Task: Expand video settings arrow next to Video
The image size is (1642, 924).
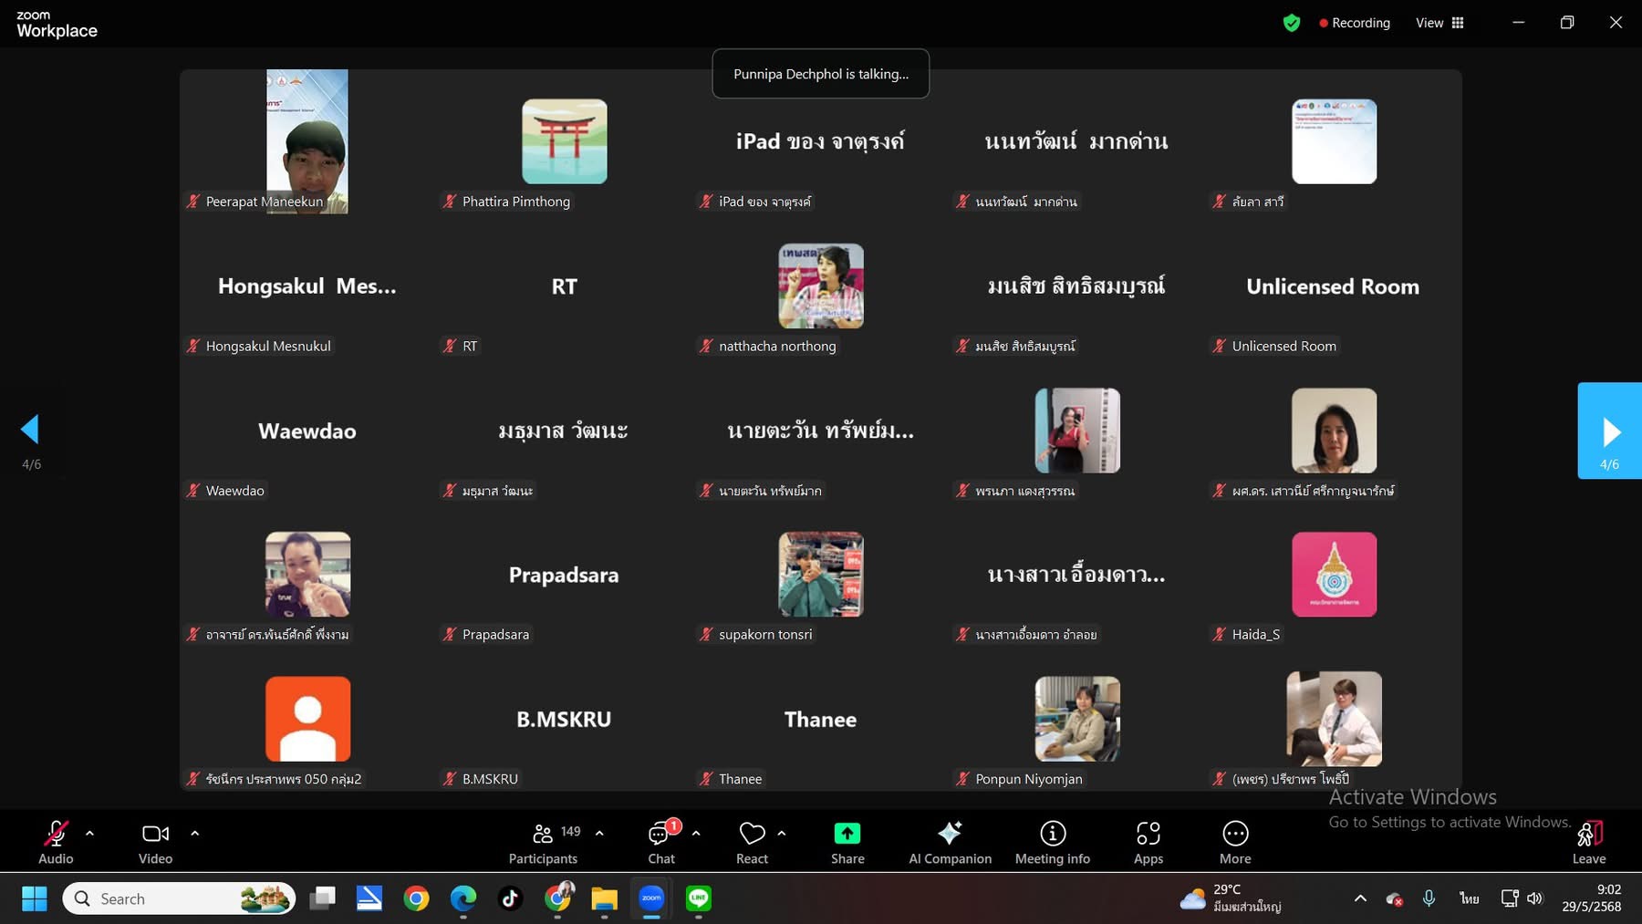Action: 194,833
